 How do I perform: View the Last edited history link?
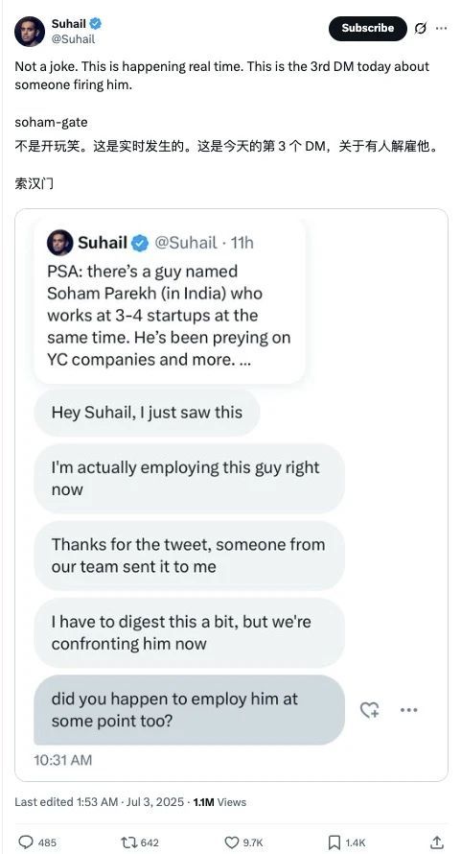pos(65,802)
